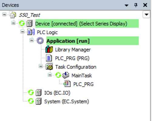Open the dropdown arrow button beside the S50_Test row
The image size is (152, 121).
tap(147, 15)
